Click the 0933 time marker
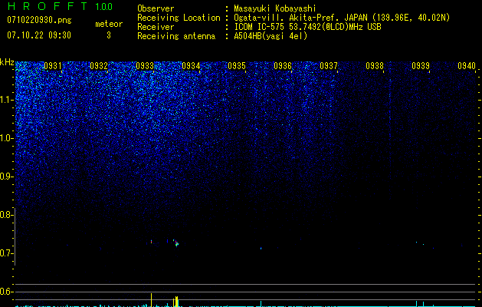The width and height of the screenshot is (482, 307). pyautogui.click(x=145, y=66)
